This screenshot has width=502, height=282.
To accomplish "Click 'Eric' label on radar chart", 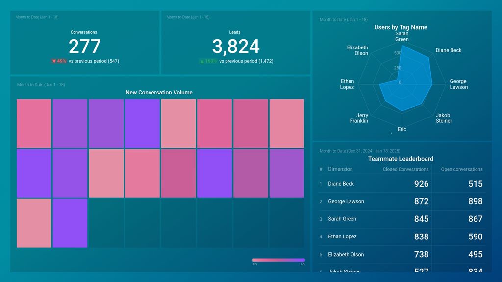I will [x=402, y=129].
